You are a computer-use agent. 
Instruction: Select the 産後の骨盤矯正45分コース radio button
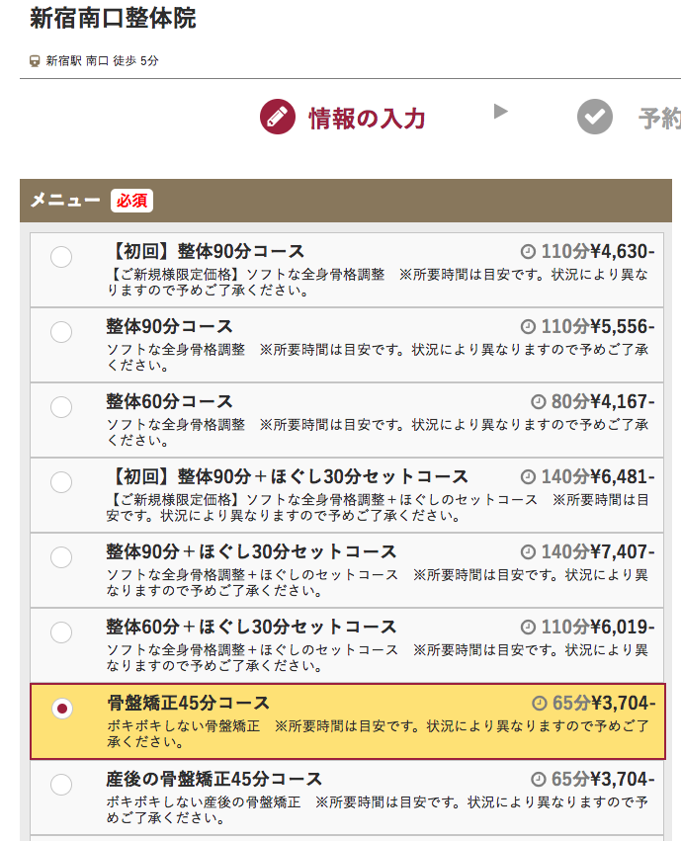61,785
